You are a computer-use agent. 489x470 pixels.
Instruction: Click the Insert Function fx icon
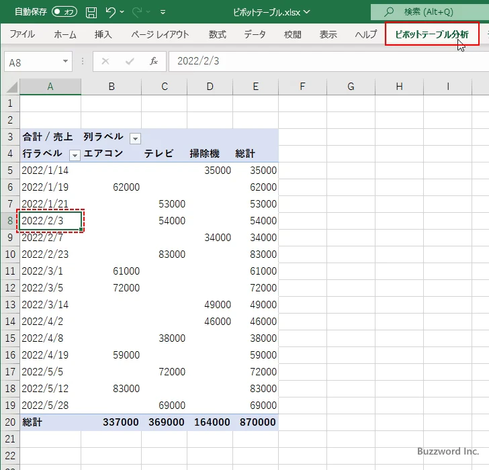point(154,61)
